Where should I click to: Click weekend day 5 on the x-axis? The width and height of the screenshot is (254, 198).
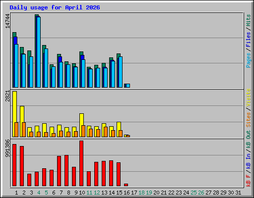click(46, 193)
